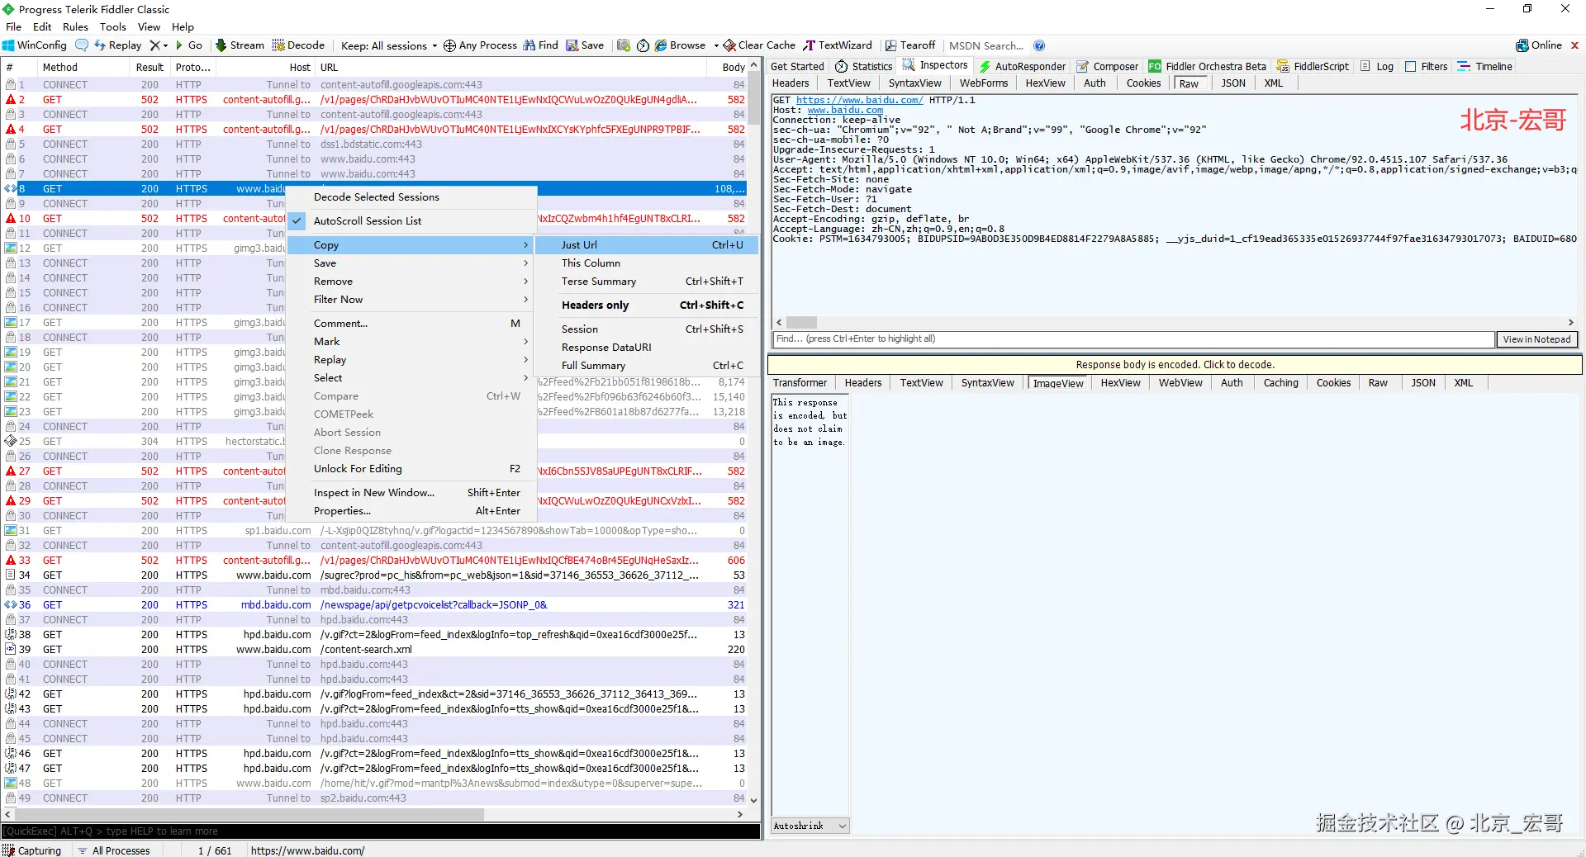
Task: Click the Clear Cache eraser icon
Action: click(x=729, y=45)
